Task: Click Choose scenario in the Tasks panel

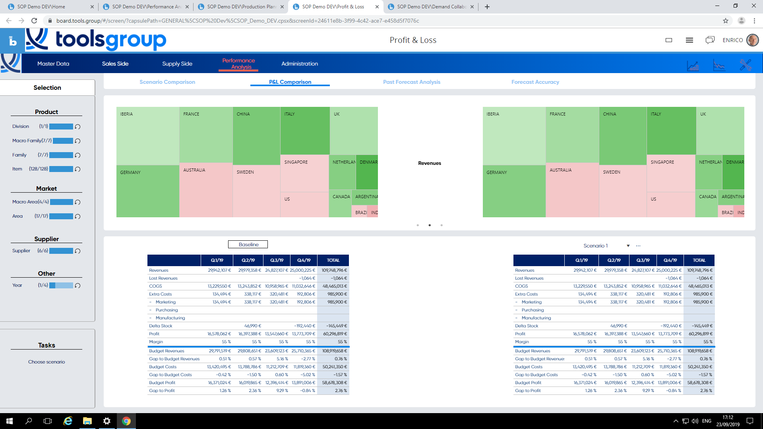Action: 46,361
